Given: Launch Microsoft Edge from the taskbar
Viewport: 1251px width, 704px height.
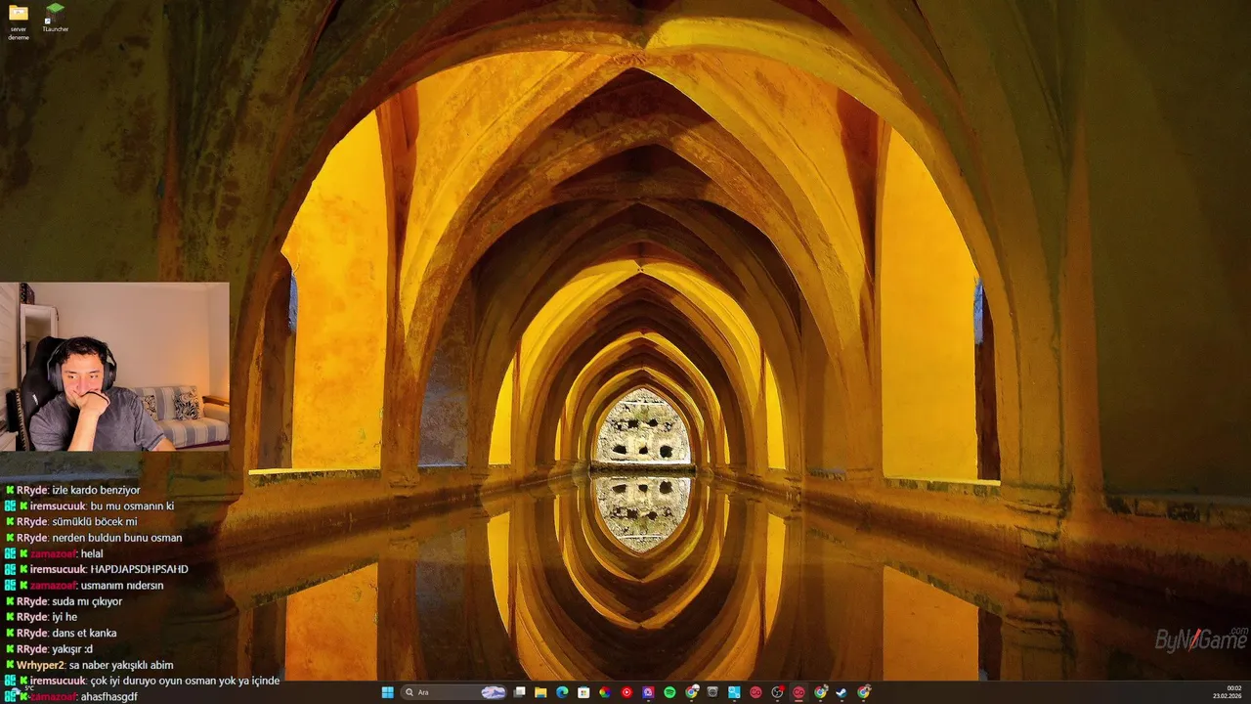Looking at the screenshot, I should [x=562, y=692].
